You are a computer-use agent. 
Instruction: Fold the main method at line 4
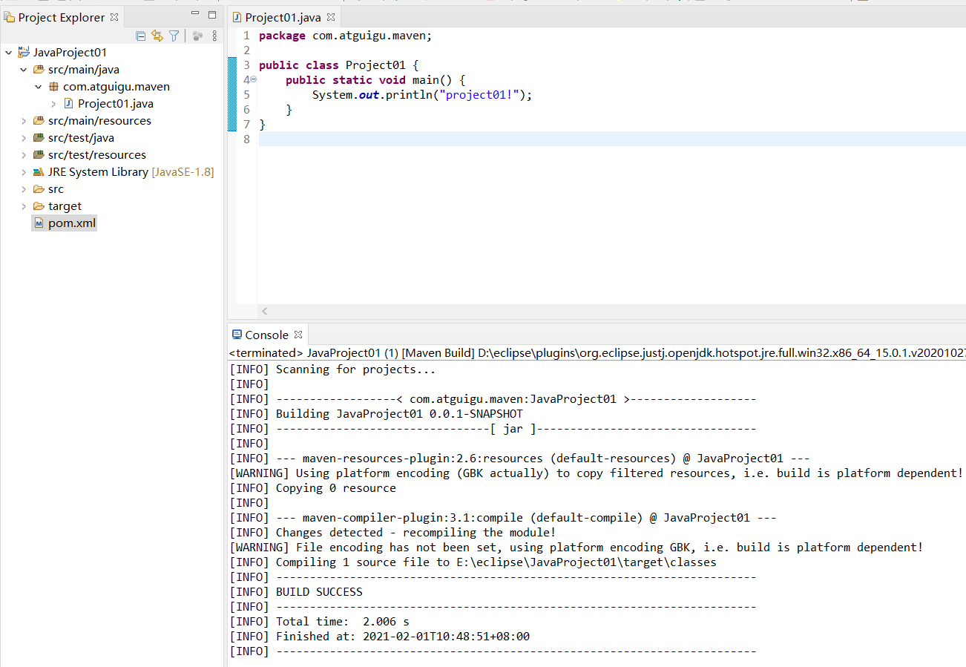coord(254,79)
